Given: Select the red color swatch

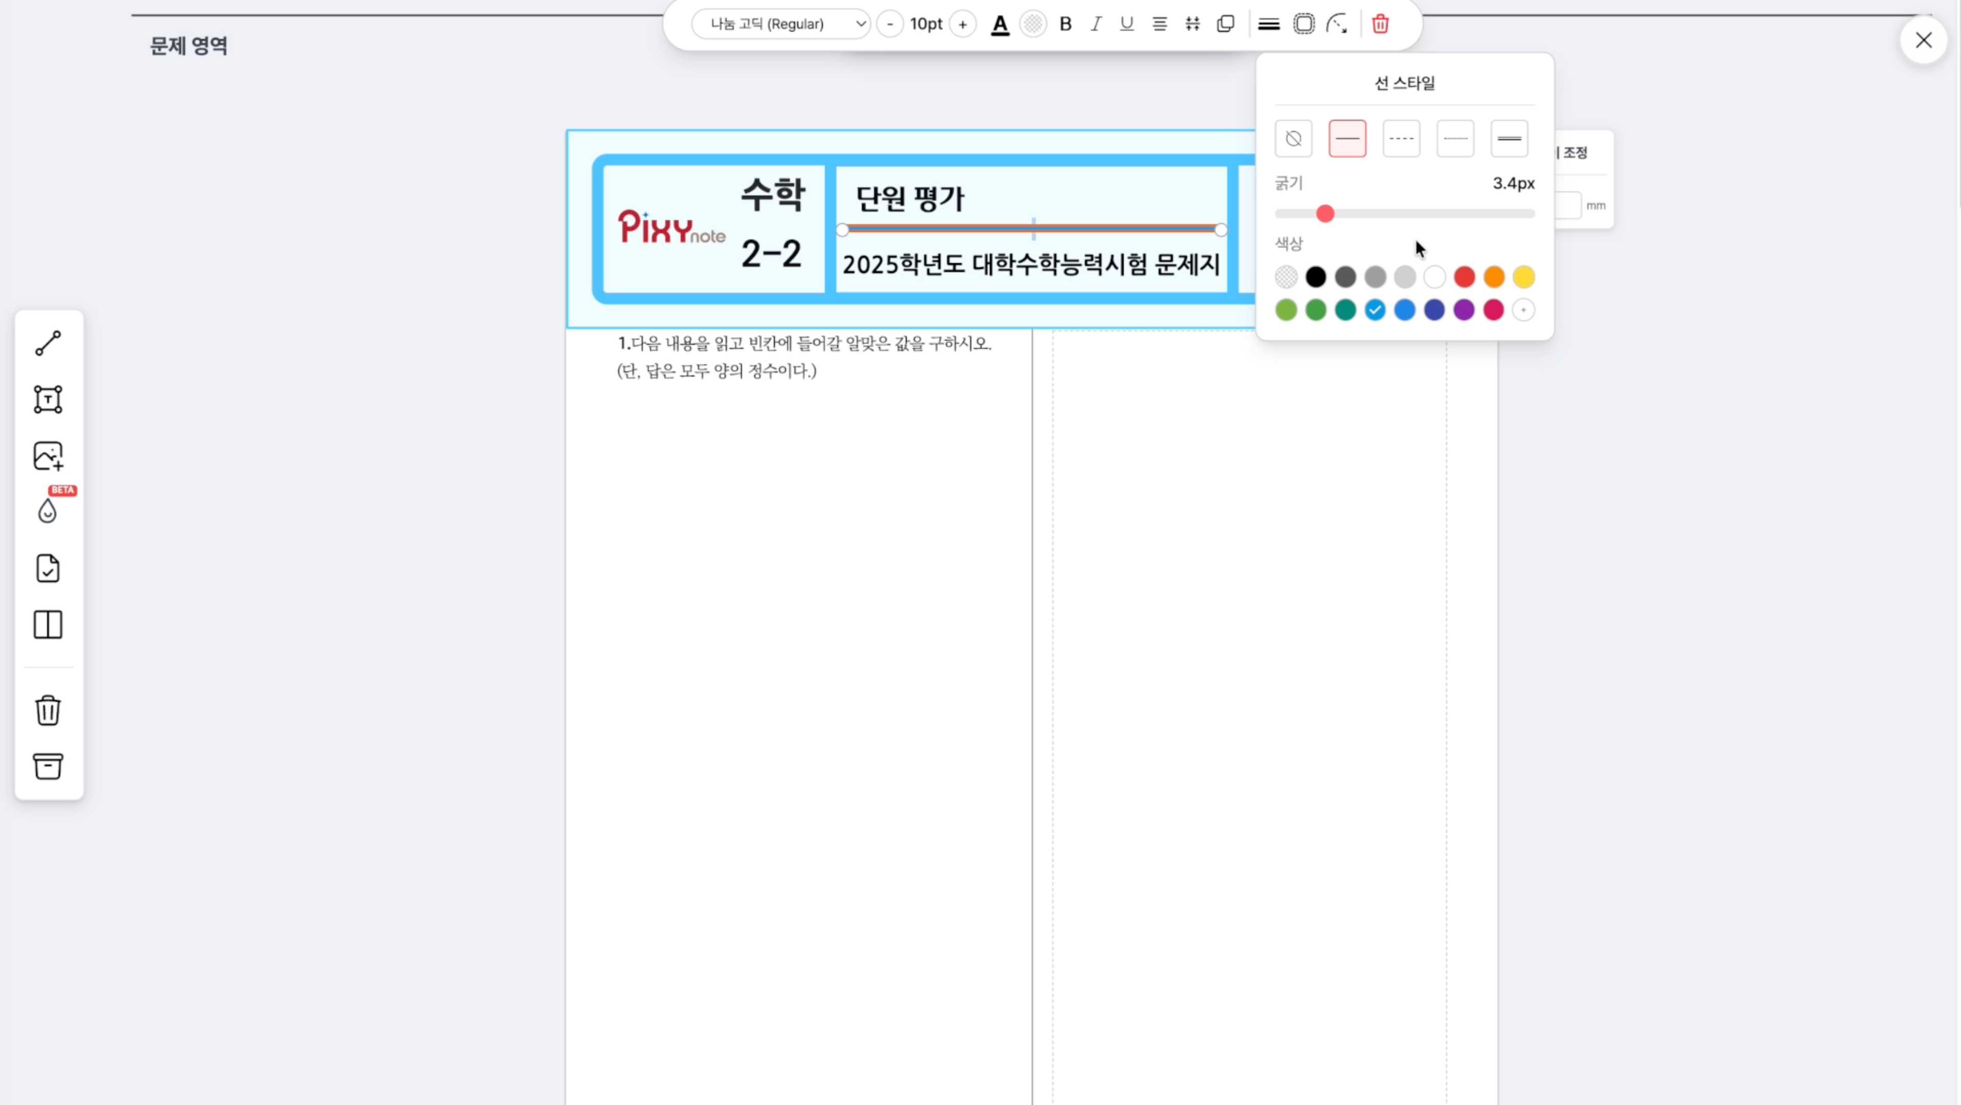Looking at the screenshot, I should pos(1463,277).
